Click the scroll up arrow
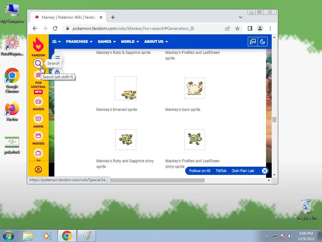322x242 pixels. click(274, 37)
